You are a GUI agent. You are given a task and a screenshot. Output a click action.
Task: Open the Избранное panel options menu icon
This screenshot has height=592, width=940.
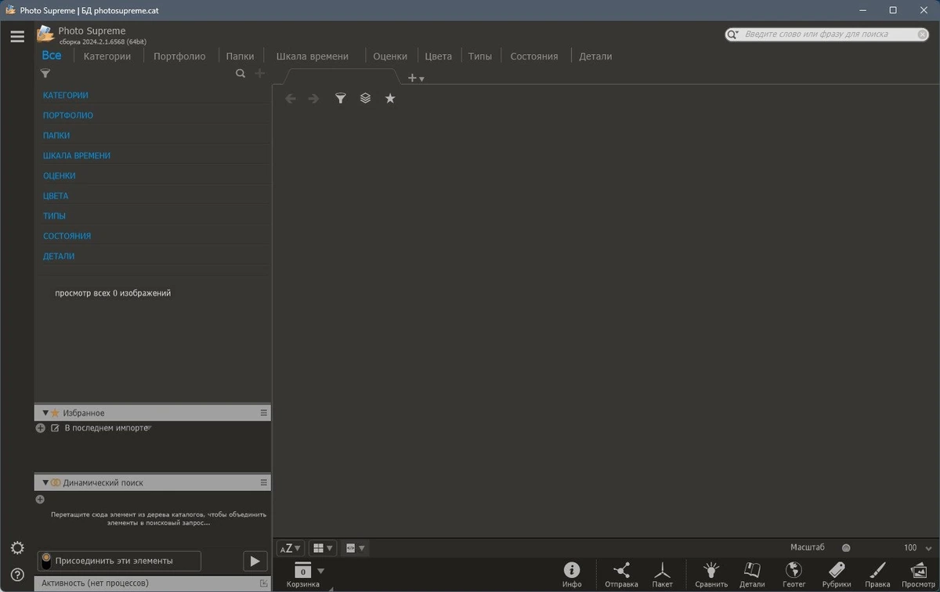(x=264, y=413)
